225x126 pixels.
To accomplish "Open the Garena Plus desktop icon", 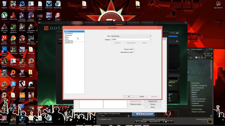I will [x=13, y=16].
